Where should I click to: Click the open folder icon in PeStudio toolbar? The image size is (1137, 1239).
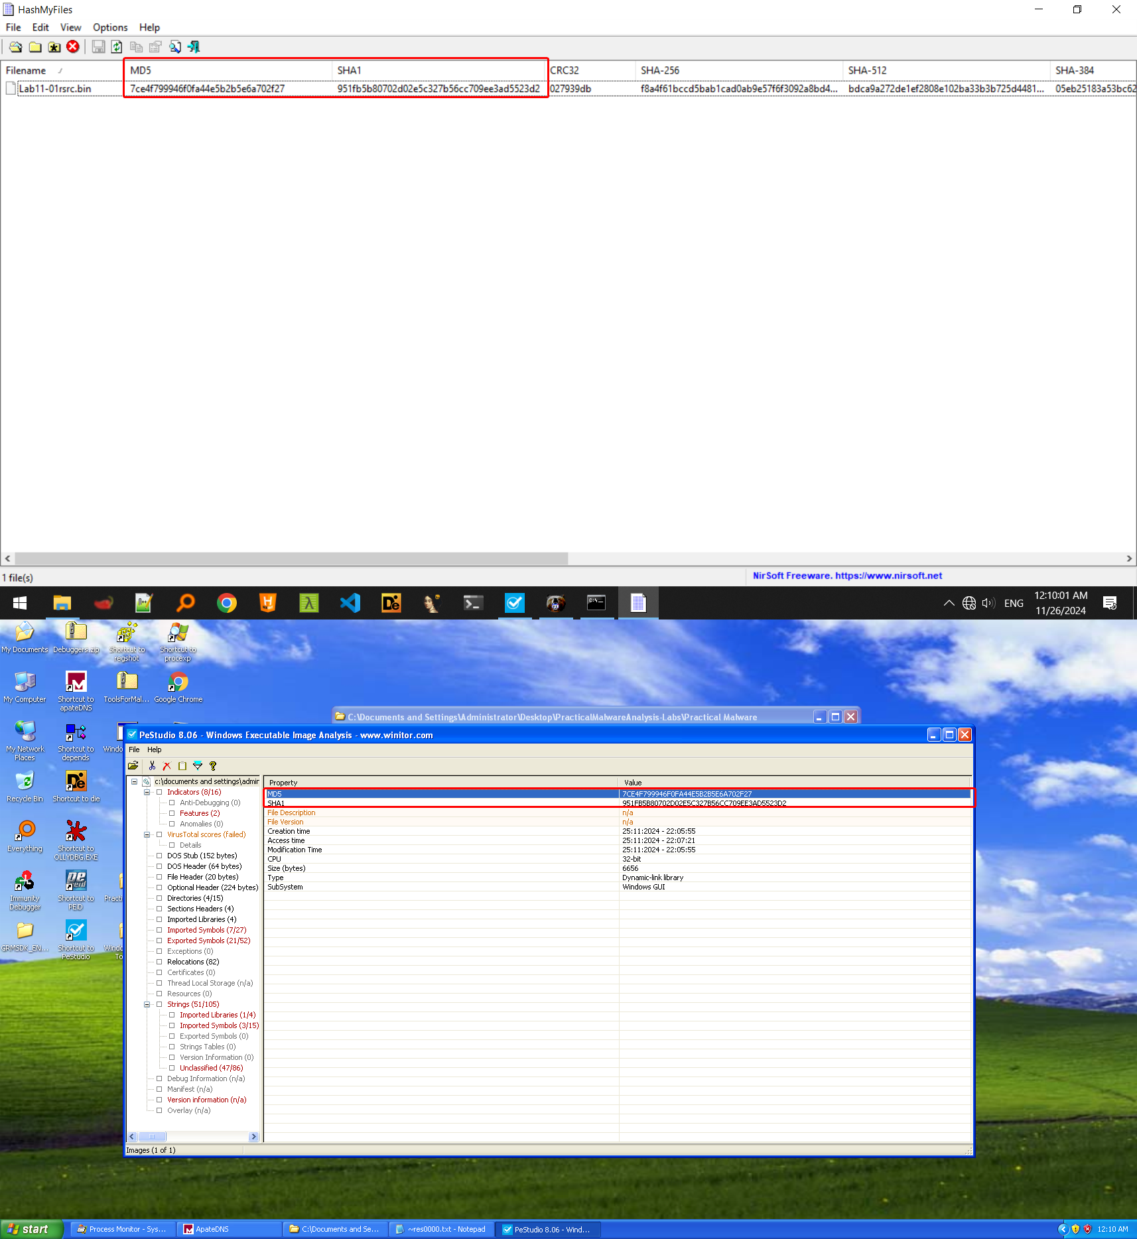click(133, 765)
